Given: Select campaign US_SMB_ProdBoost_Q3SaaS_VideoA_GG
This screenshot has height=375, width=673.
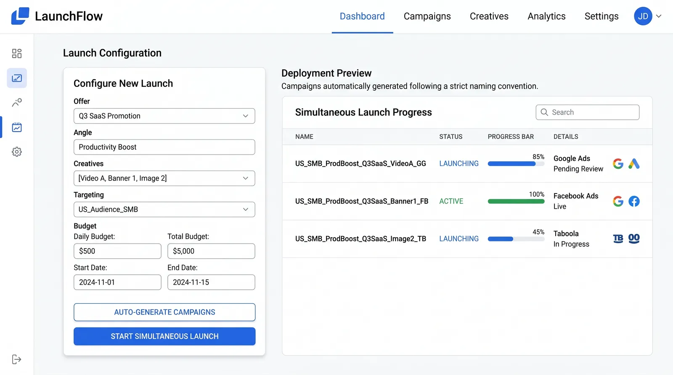Looking at the screenshot, I should pos(360,163).
